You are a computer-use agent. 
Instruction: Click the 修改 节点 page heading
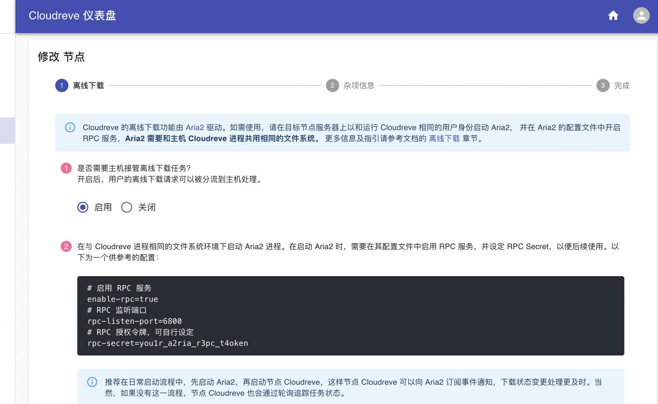click(x=61, y=57)
